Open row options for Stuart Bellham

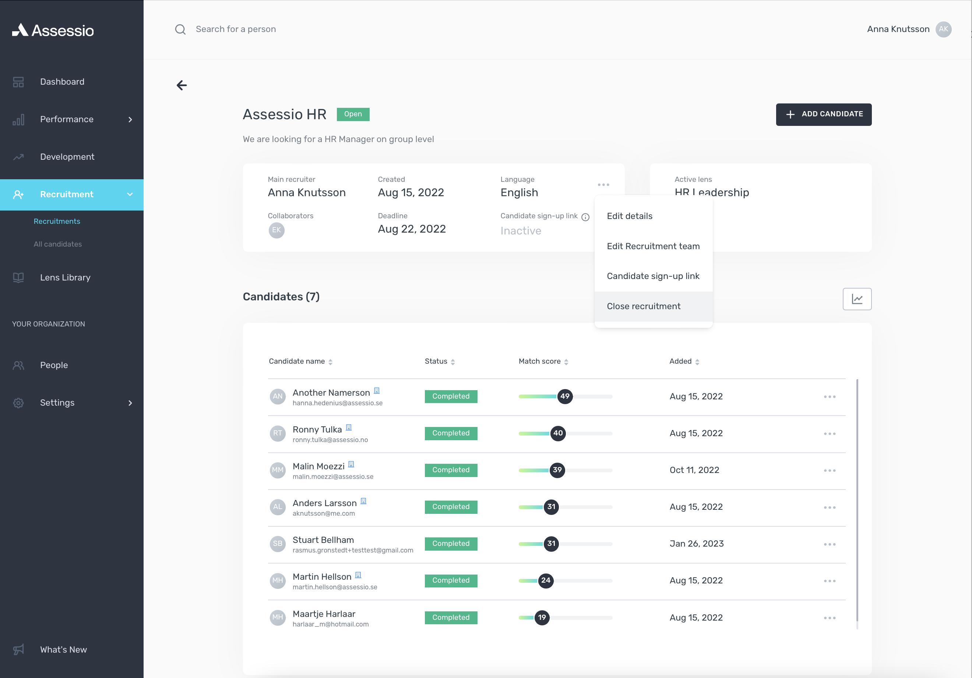pyautogui.click(x=830, y=544)
